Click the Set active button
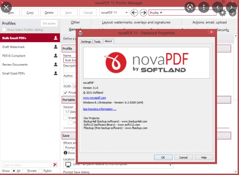Viewport: 239px width, 175px height. tap(49, 23)
